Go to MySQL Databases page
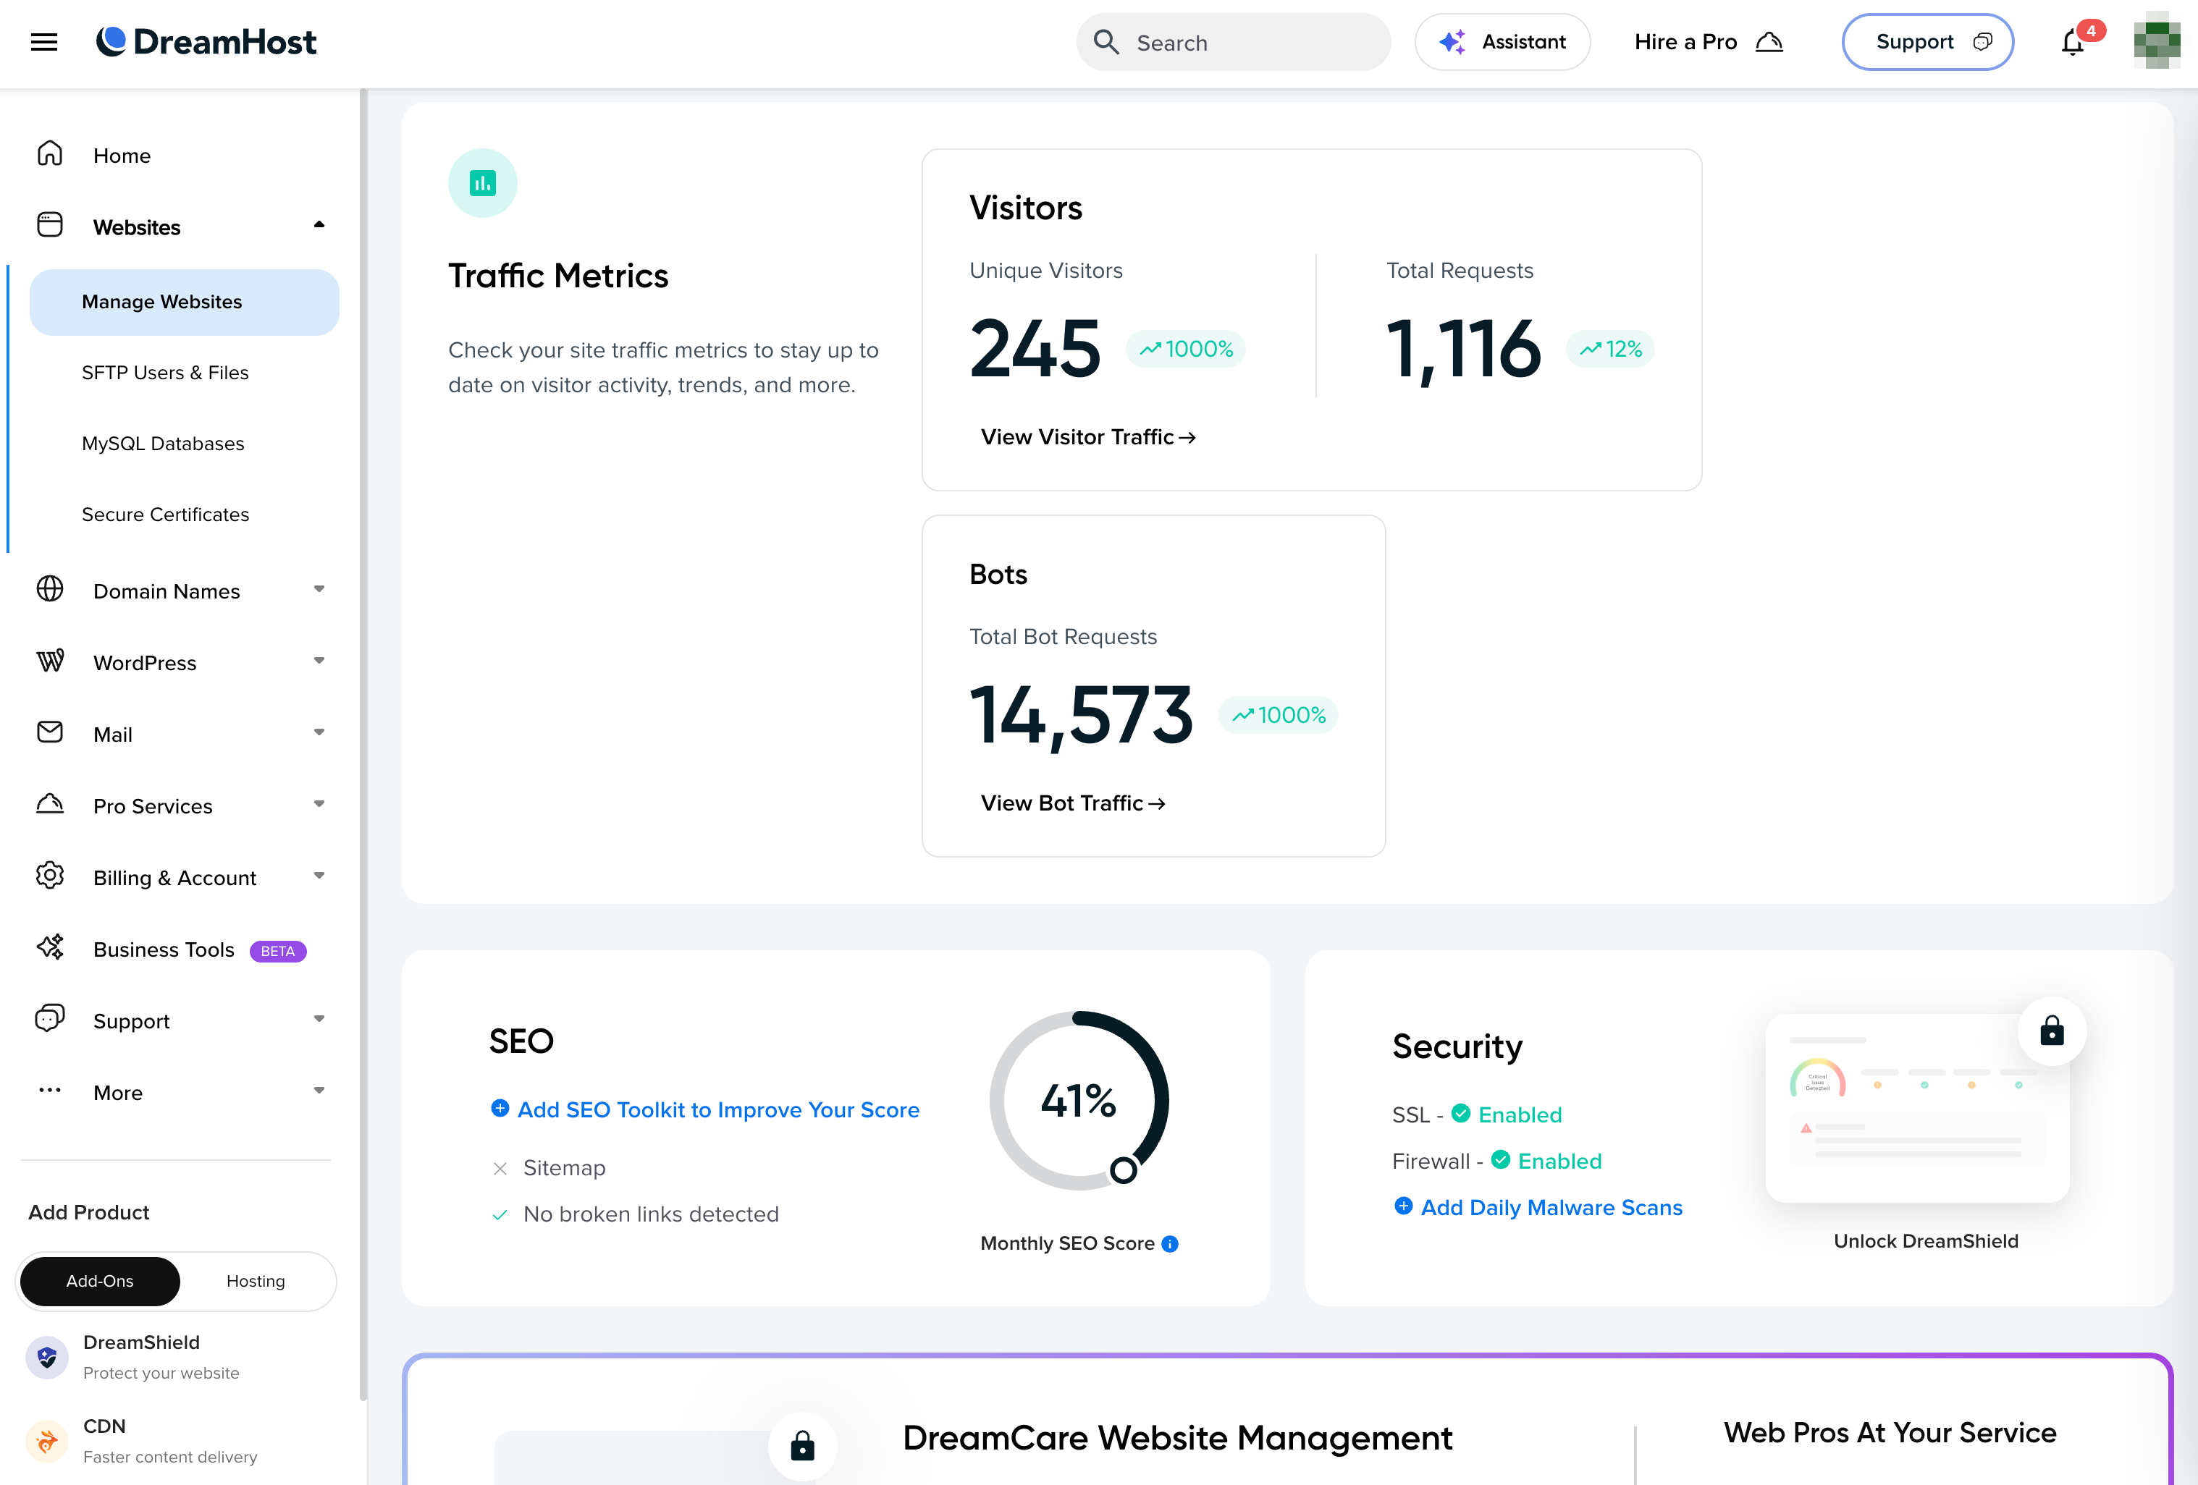The image size is (2198, 1485). (x=163, y=444)
